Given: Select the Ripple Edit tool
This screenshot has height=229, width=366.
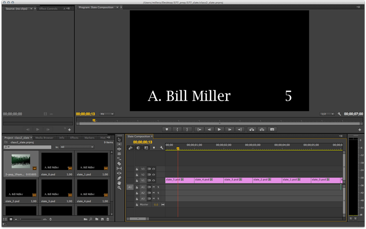Looking at the screenshot, I should click(x=119, y=149).
